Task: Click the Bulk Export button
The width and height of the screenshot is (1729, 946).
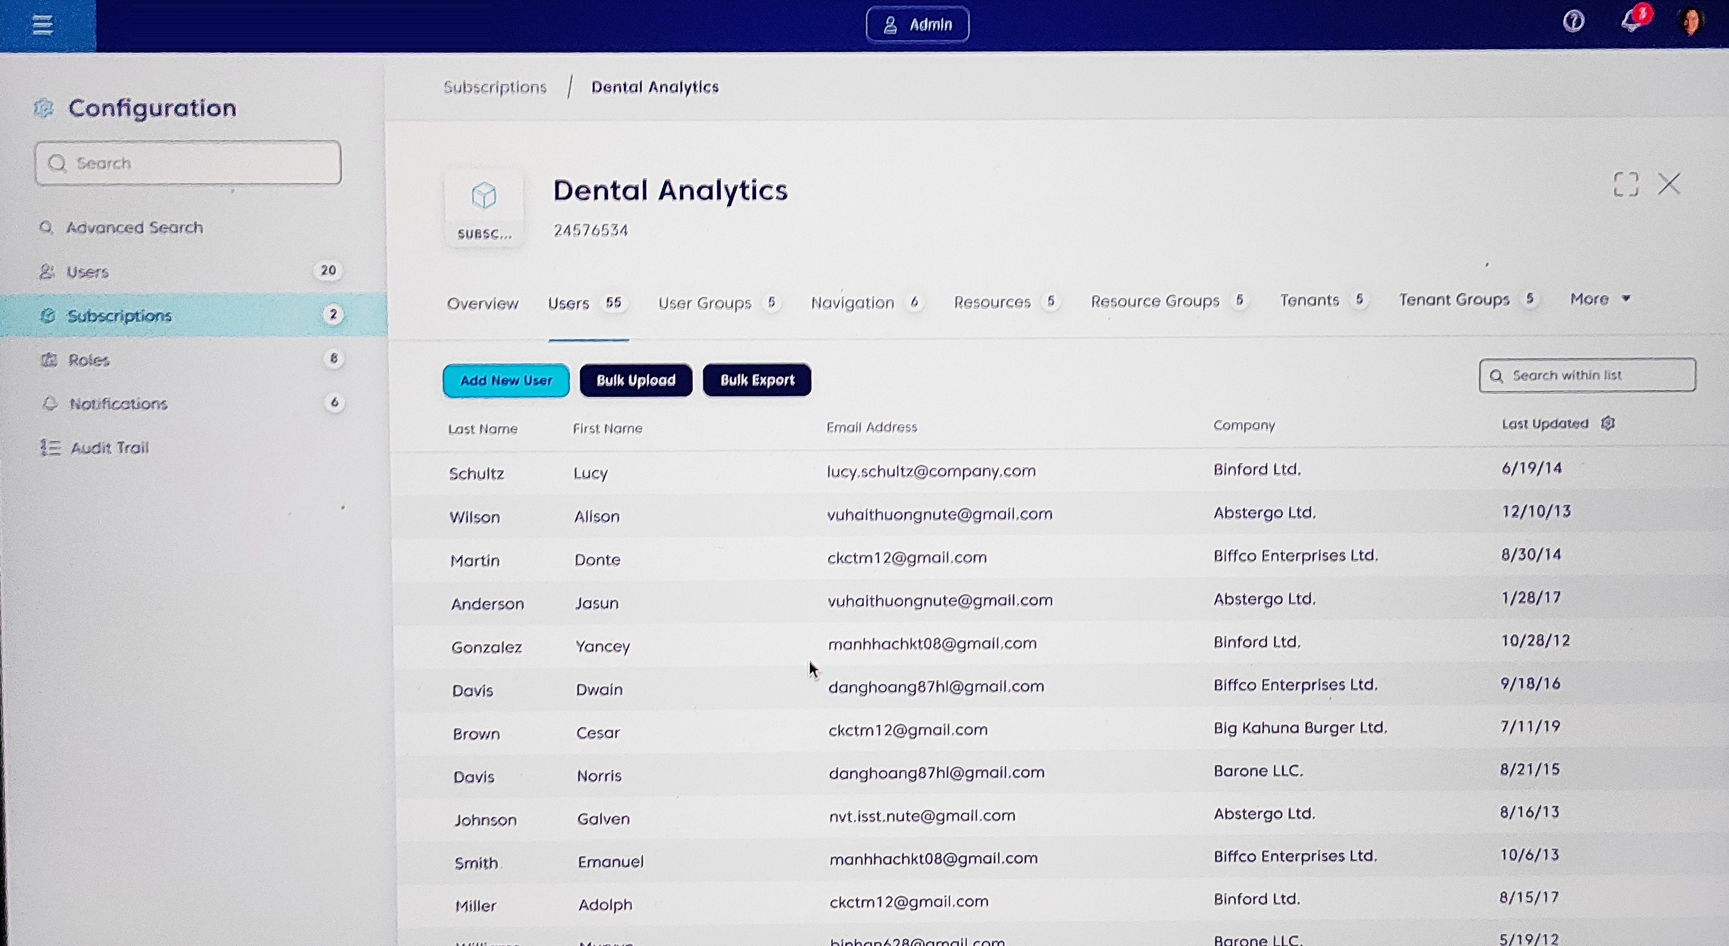Action: pyautogui.click(x=757, y=380)
